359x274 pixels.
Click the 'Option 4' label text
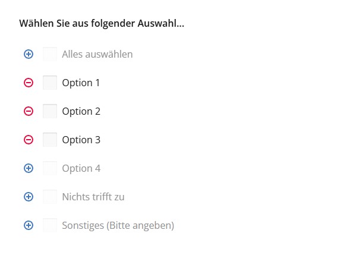point(81,168)
